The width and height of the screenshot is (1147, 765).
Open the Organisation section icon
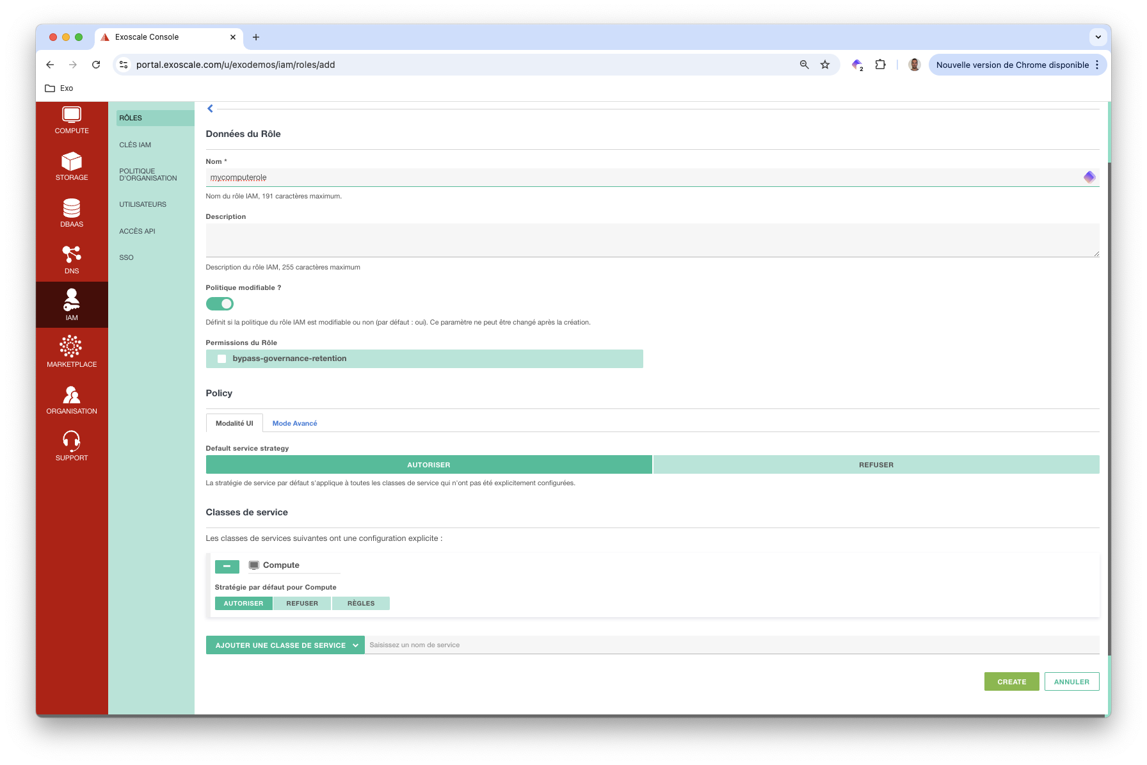point(72,399)
